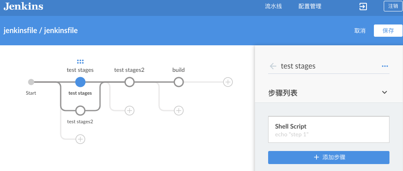The image size is (403, 171).
Task: Add parallel stage below the lower test stages2 node
Action: (80, 139)
